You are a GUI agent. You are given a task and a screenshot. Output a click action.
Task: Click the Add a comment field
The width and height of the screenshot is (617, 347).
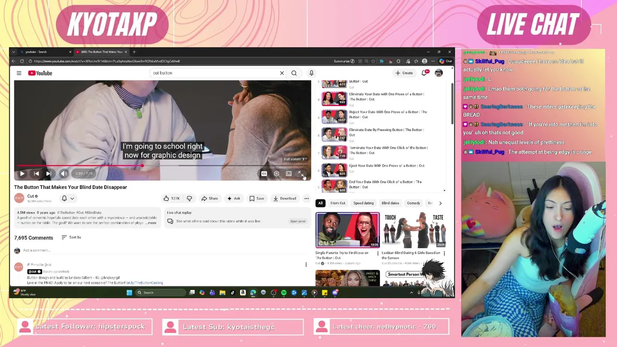[x=164, y=250]
